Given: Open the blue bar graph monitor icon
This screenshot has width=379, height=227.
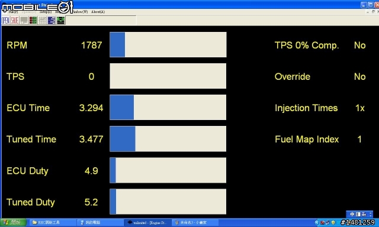Looking at the screenshot, I should point(52,21).
